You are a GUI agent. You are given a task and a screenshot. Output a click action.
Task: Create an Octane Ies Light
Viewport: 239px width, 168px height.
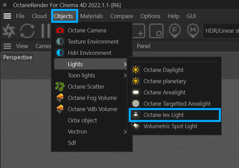click(x=164, y=115)
